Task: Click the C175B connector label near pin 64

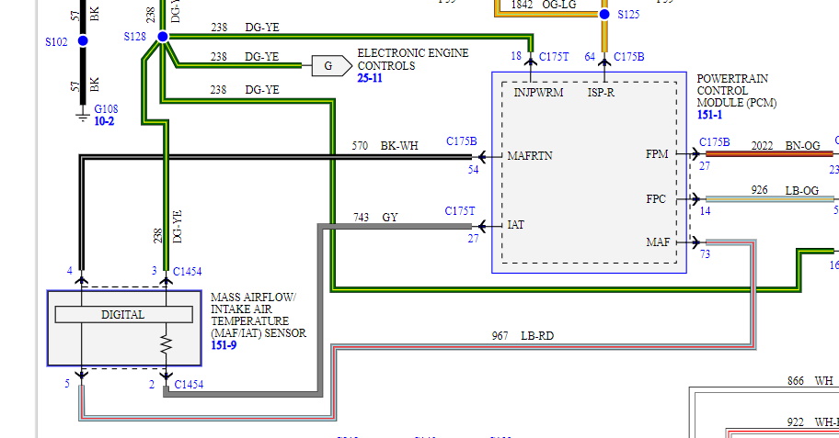Action: tap(629, 57)
